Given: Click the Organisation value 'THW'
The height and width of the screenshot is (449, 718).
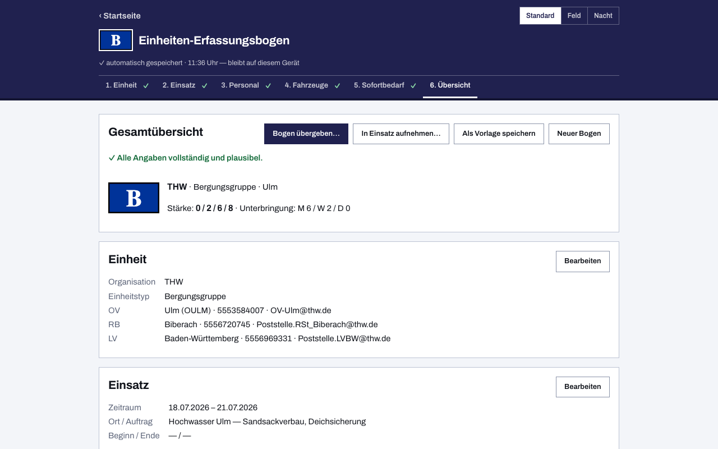Looking at the screenshot, I should (x=174, y=282).
